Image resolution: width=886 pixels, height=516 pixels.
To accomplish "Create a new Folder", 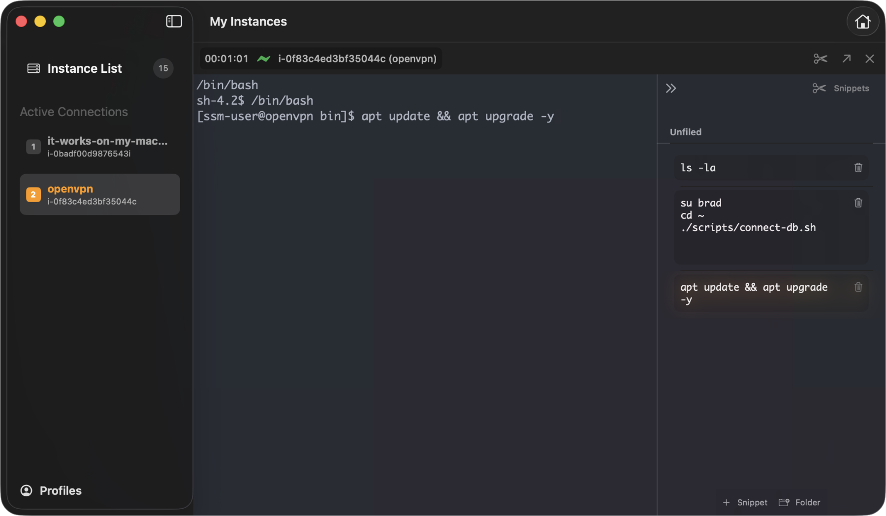I will pyautogui.click(x=799, y=502).
